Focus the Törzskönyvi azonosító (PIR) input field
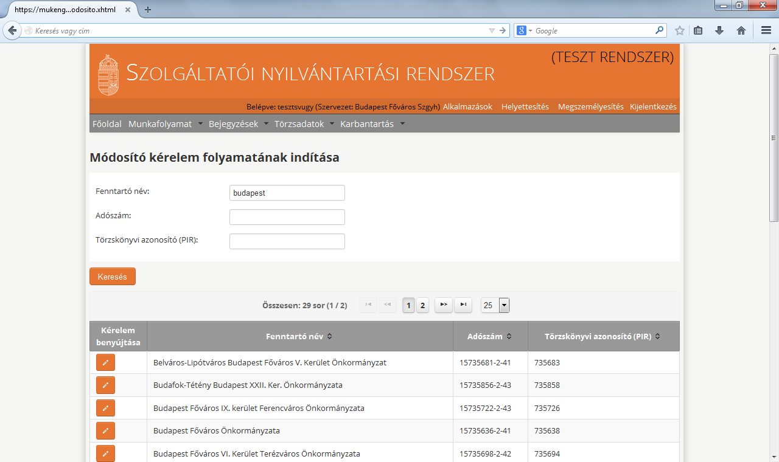The image size is (779, 462). pos(287,241)
